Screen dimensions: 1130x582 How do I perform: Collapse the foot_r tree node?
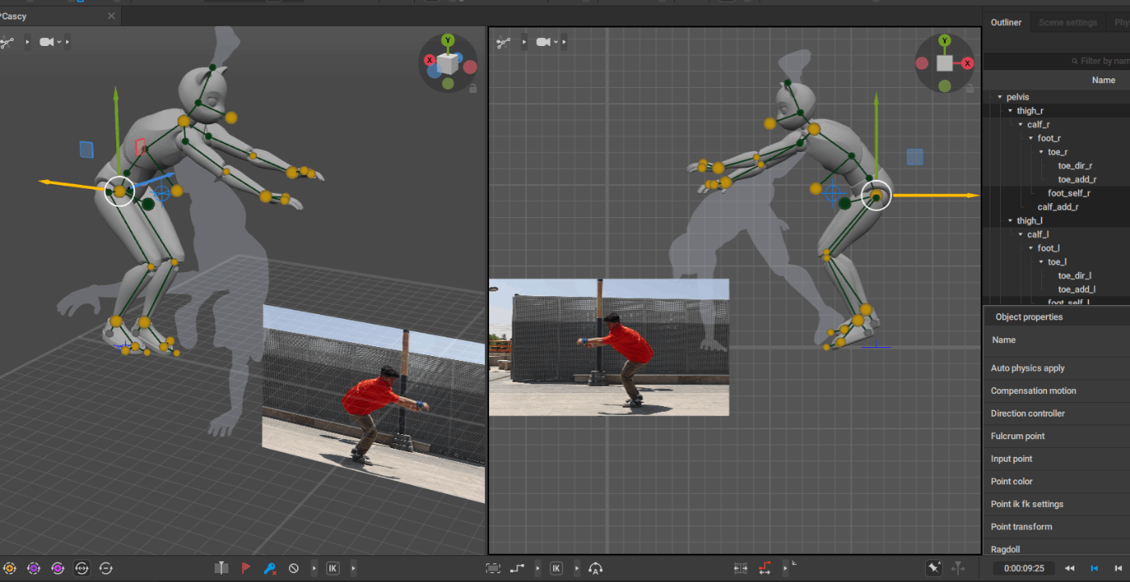pos(1031,138)
